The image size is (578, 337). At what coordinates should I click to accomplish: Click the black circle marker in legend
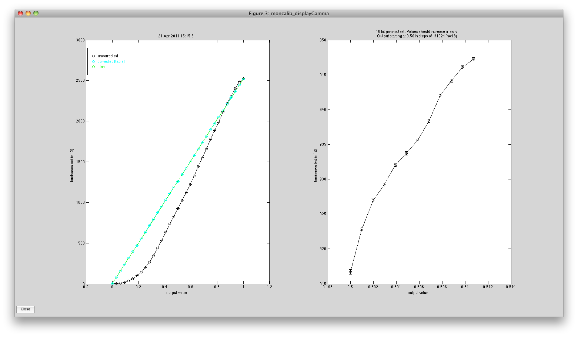point(94,56)
